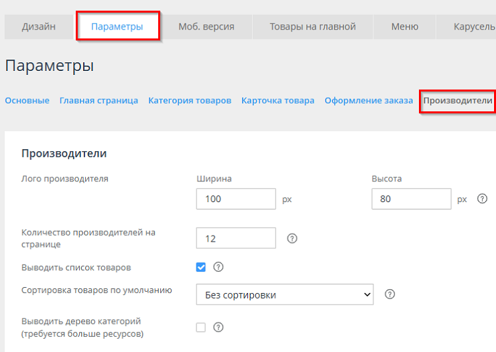The image size is (496, 352).
Task: Navigate to Категория товаров settings
Action: 190,100
